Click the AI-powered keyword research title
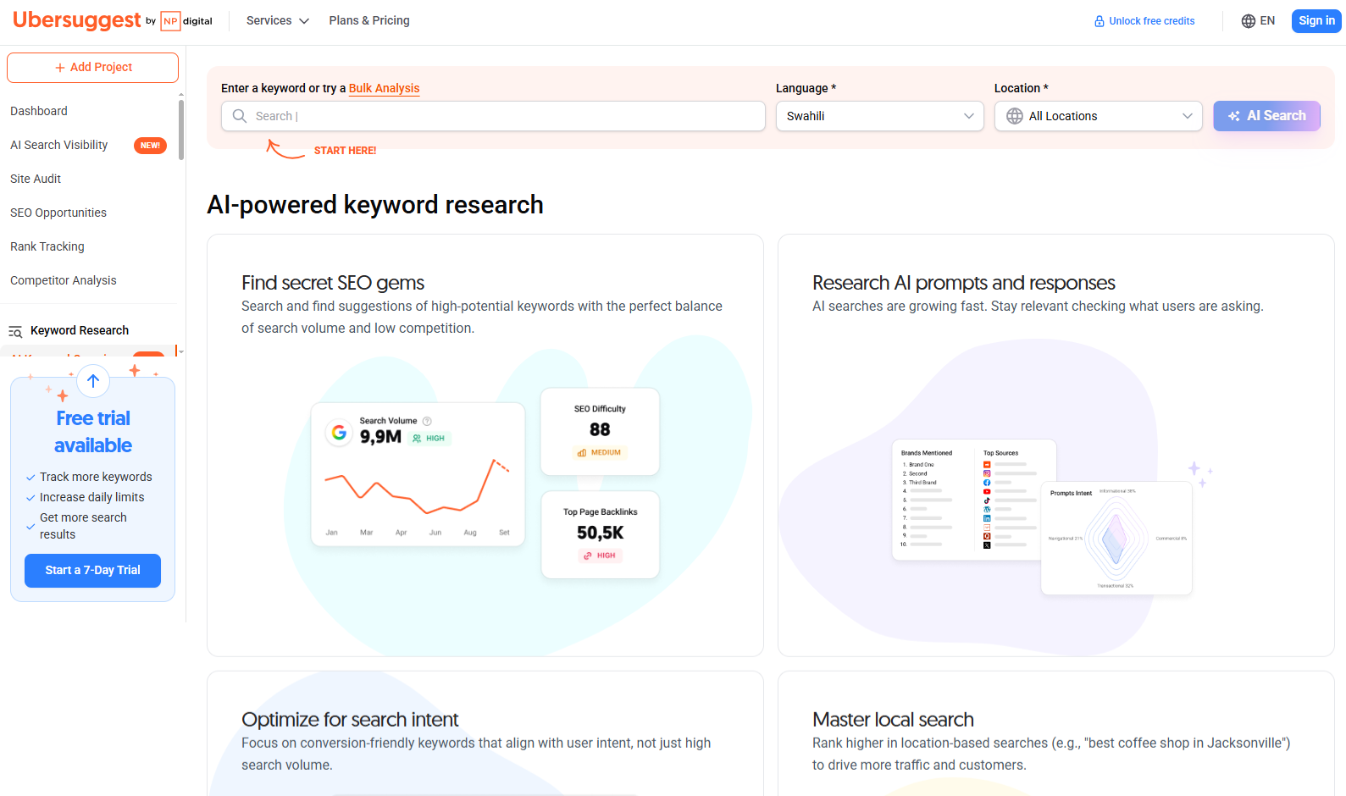This screenshot has width=1346, height=796. click(x=375, y=205)
